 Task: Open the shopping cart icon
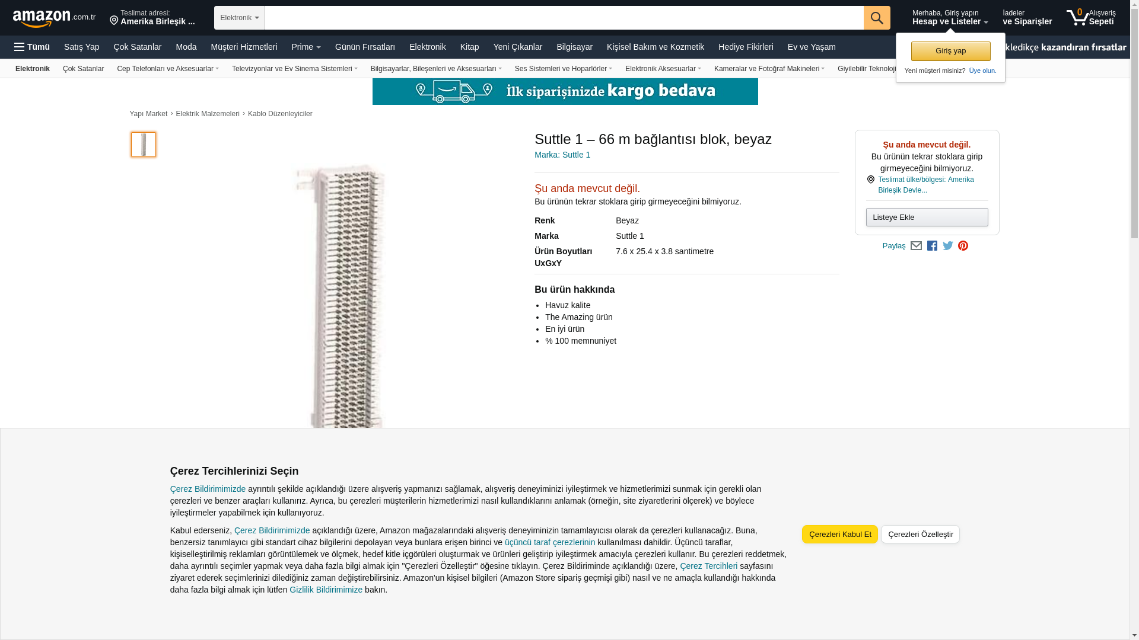click(1077, 18)
